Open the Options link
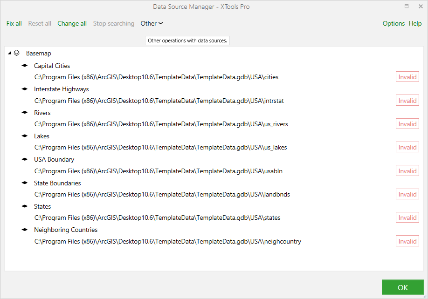Screen dimensions: 428x299 click(x=393, y=23)
